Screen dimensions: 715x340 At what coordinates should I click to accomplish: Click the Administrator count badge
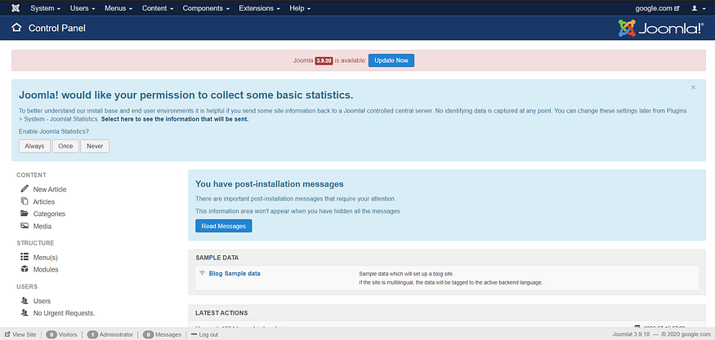[x=92, y=334]
